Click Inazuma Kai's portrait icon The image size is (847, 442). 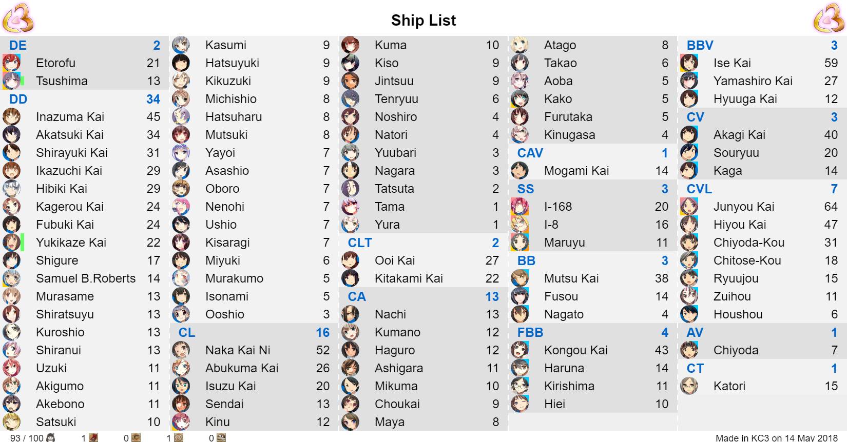11,117
